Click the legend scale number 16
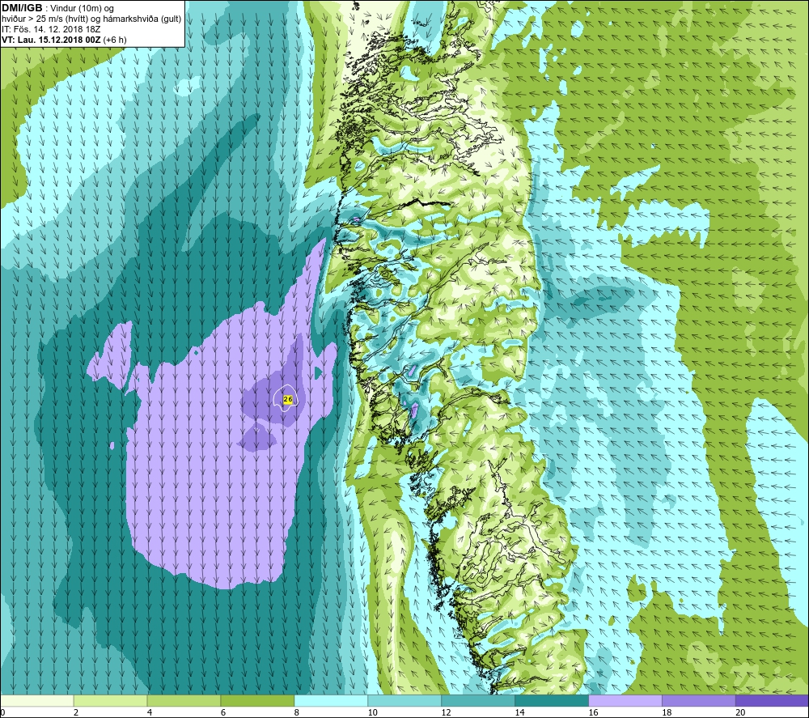 [x=593, y=712]
